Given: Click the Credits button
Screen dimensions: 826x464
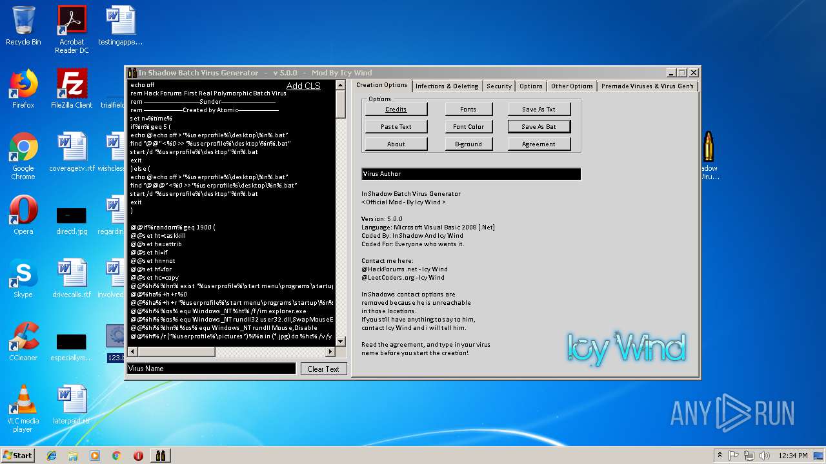Looking at the screenshot, I should pyautogui.click(x=396, y=110).
